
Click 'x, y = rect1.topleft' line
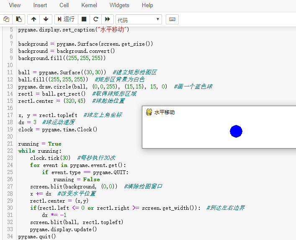click(48, 115)
